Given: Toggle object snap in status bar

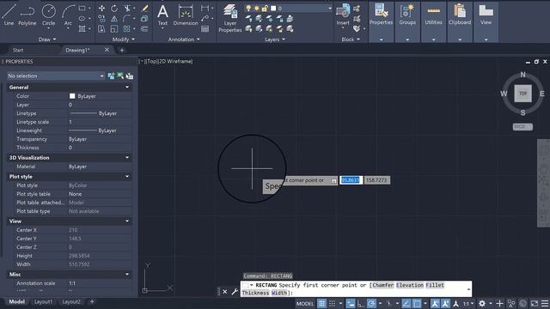Looking at the screenshot, I should click(x=417, y=303).
